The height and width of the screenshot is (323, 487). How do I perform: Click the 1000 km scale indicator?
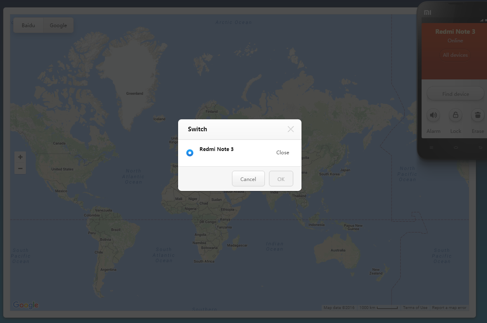pos(378,308)
